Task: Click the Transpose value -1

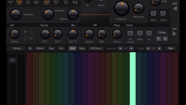Action: tap(126, 48)
